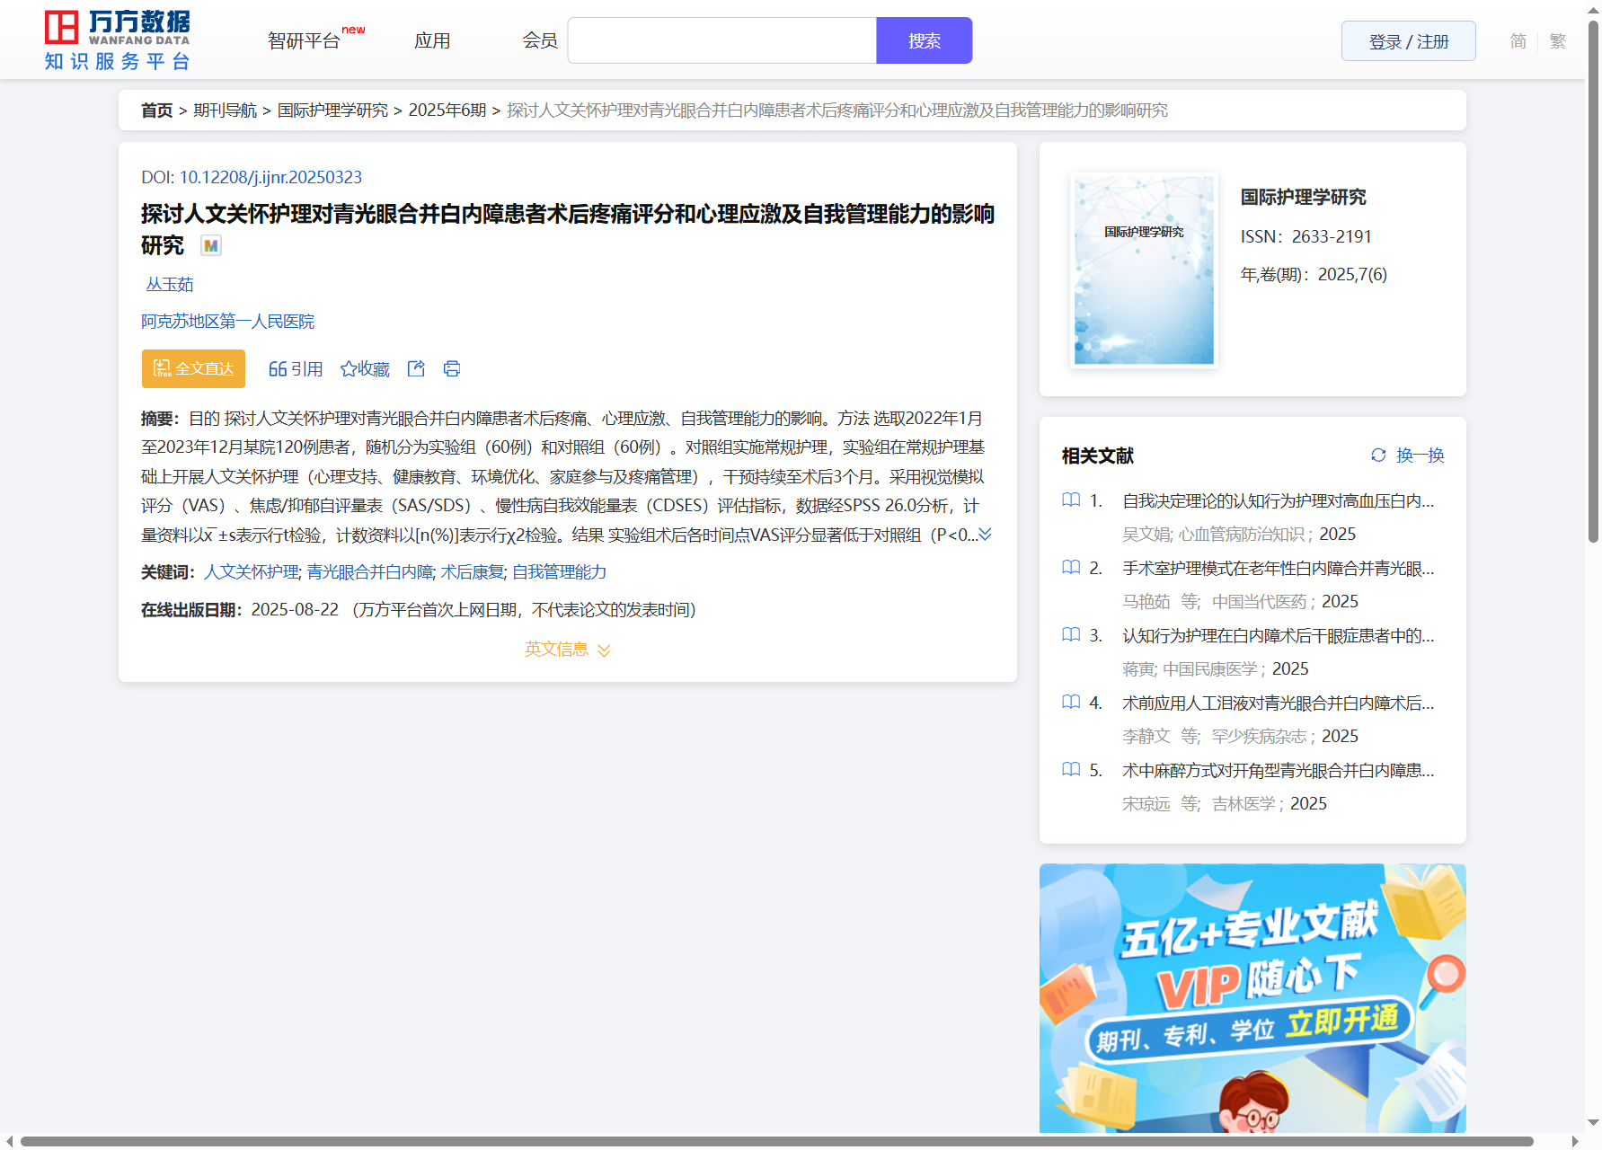1602x1150 pixels.
Task: Click the refresh 换一换 icon
Action: tap(1378, 456)
